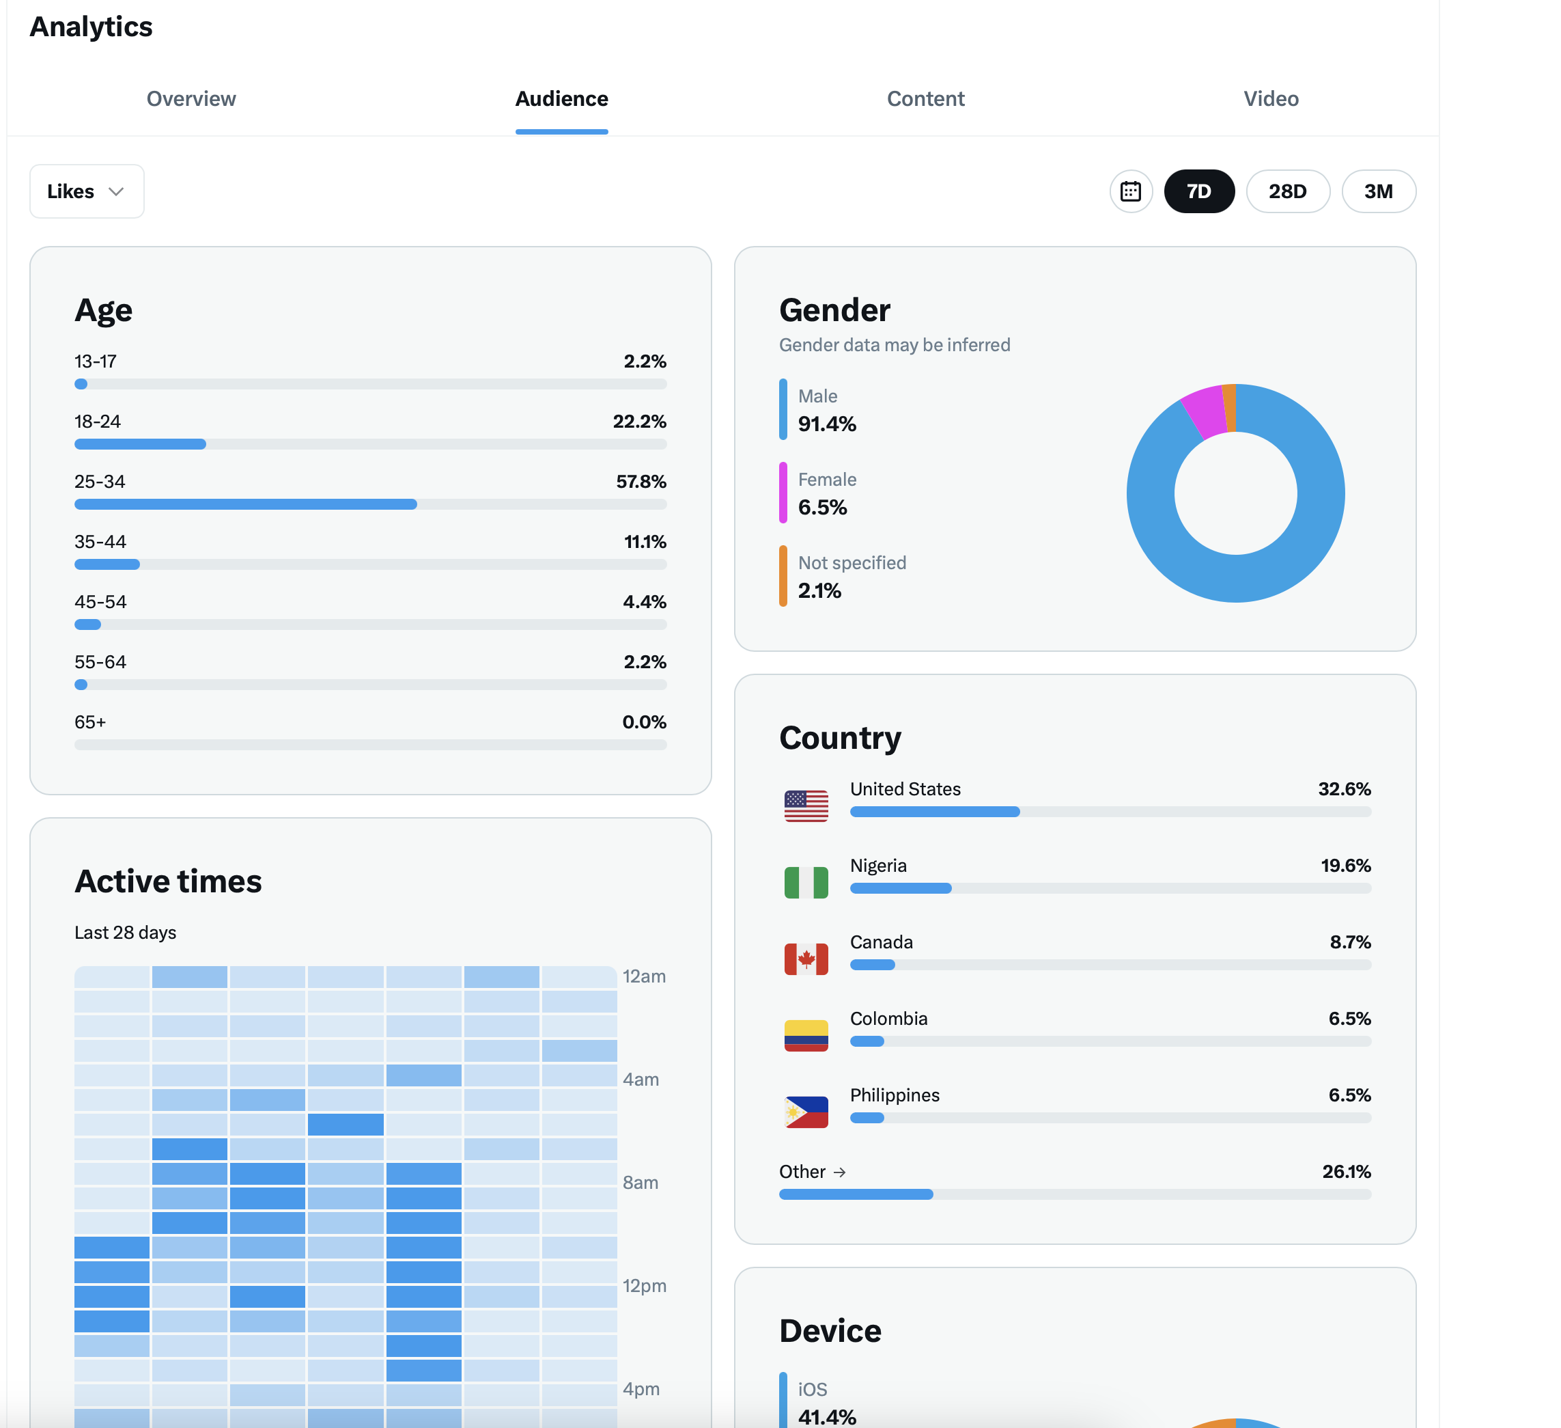
Task: Click the Other countries percentage bar
Action: [1075, 1194]
